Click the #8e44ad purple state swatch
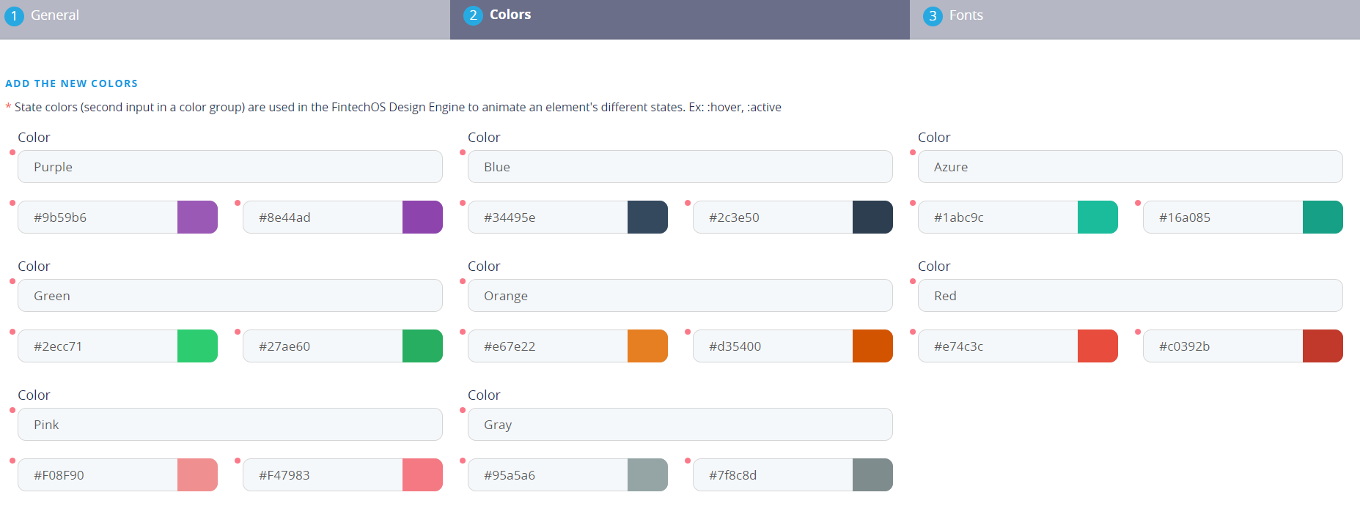The height and width of the screenshot is (525, 1360). pos(422,217)
